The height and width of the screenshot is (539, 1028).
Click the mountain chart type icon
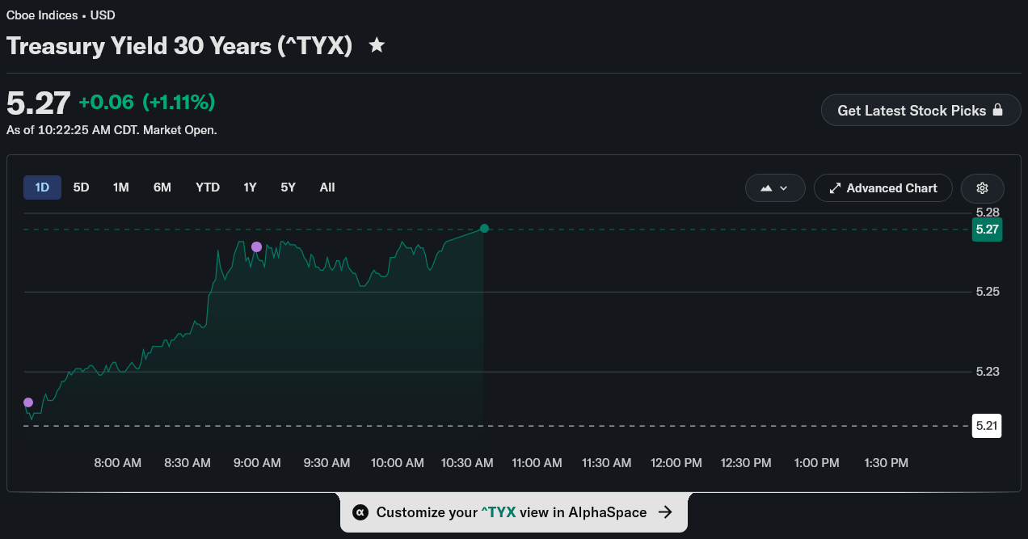point(766,188)
